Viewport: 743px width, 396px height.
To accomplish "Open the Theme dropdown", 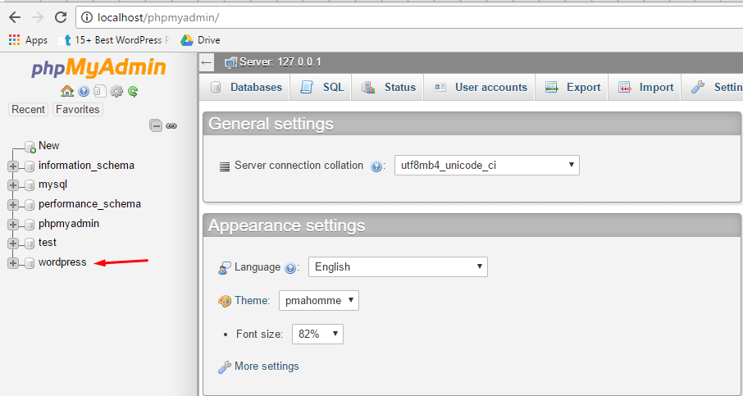I will point(318,300).
